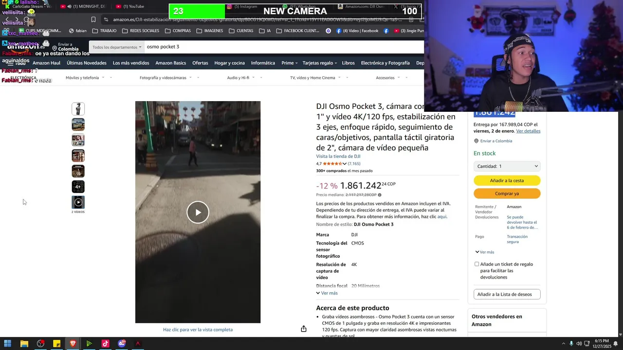Expand the Prime menu
The width and height of the screenshot is (623, 350).
(x=290, y=63)
